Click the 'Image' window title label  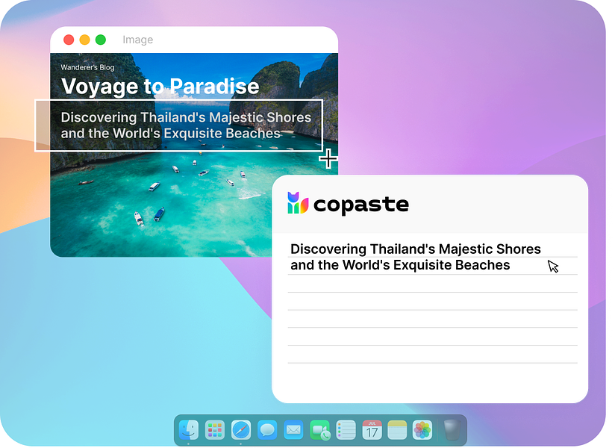coord(138,40)
